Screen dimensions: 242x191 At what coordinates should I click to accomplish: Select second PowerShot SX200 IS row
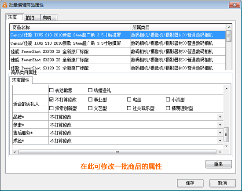pyautogui.click(x=70, y=60)
